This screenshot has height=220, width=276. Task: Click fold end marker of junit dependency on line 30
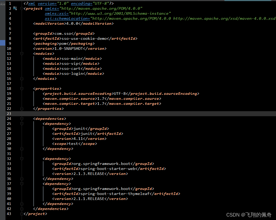coord(22,149)
